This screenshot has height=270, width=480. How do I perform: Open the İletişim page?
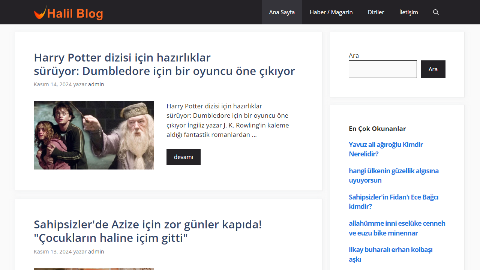click(408, 12)
